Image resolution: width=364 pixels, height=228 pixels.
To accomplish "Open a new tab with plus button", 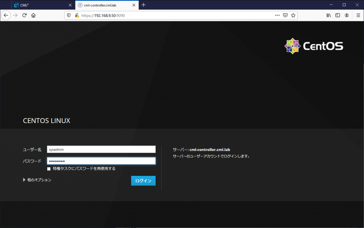I will click(144, 5).
